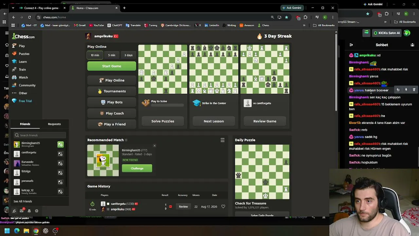The height and width of the screenshot is (236, 419).
Task: Open the Daily Puzzle board
Action: point(262,172)
